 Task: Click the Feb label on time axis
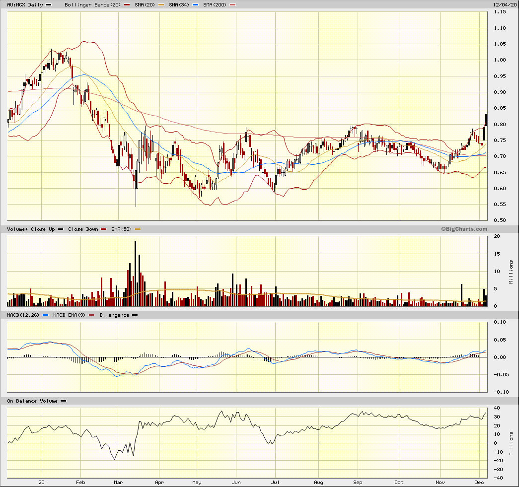click(x=80, y=483)
